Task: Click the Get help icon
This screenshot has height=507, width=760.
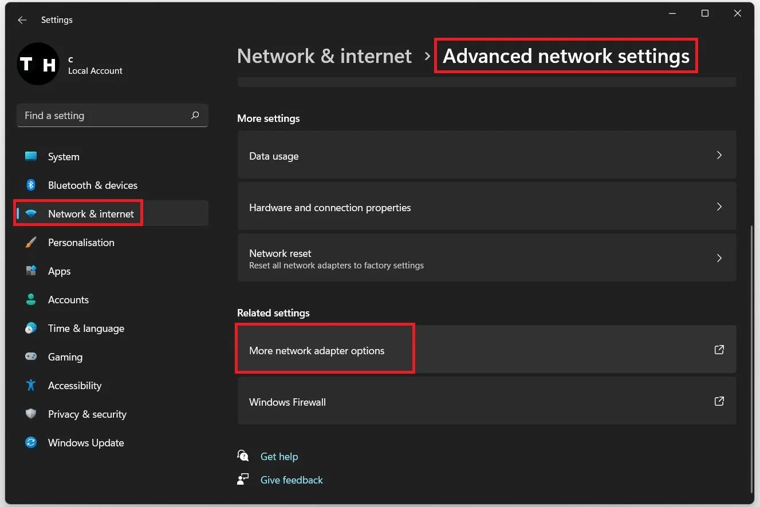Action: coord(243,455)
